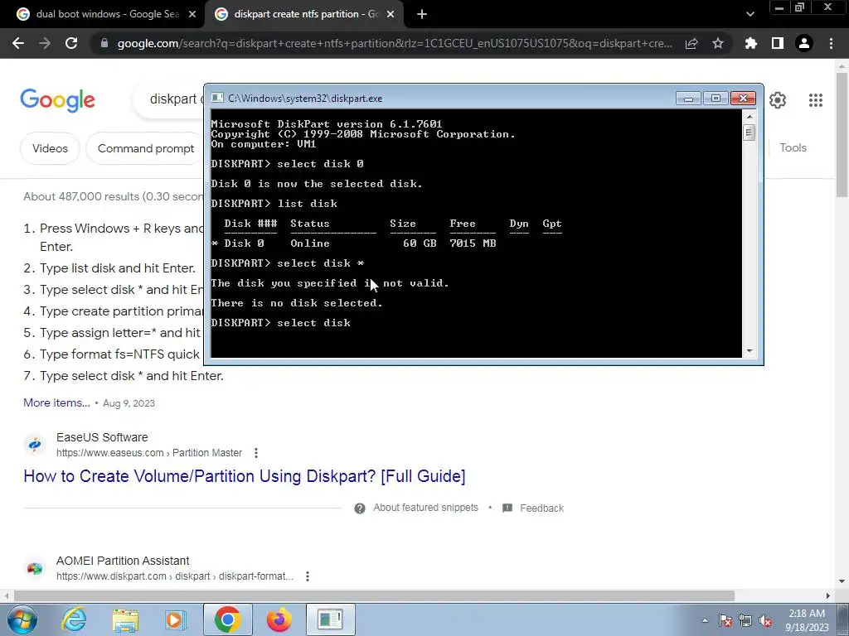Click the Aug 9, 2023 date text
849x636 pixels.
pos(129,403)
